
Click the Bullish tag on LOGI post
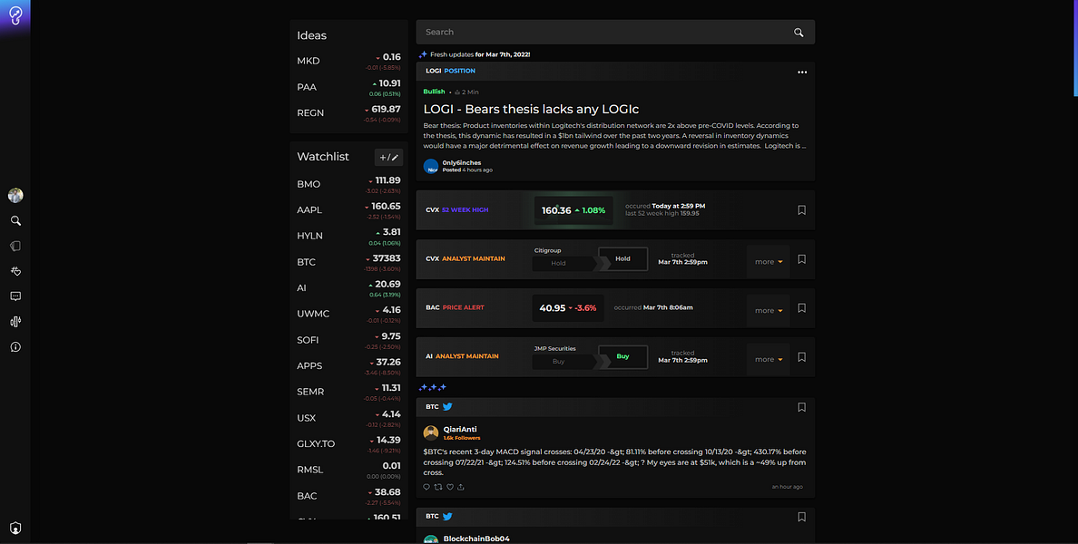pyautogui.click(x=434, y=92)
